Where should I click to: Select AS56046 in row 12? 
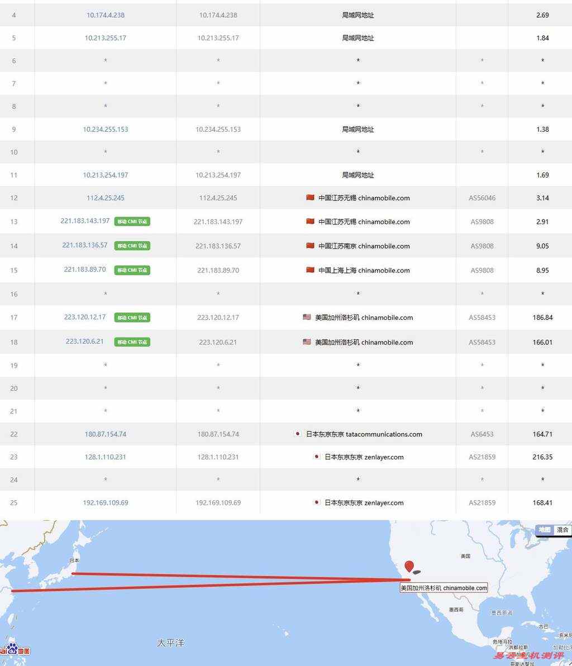(x=482, y=198)
